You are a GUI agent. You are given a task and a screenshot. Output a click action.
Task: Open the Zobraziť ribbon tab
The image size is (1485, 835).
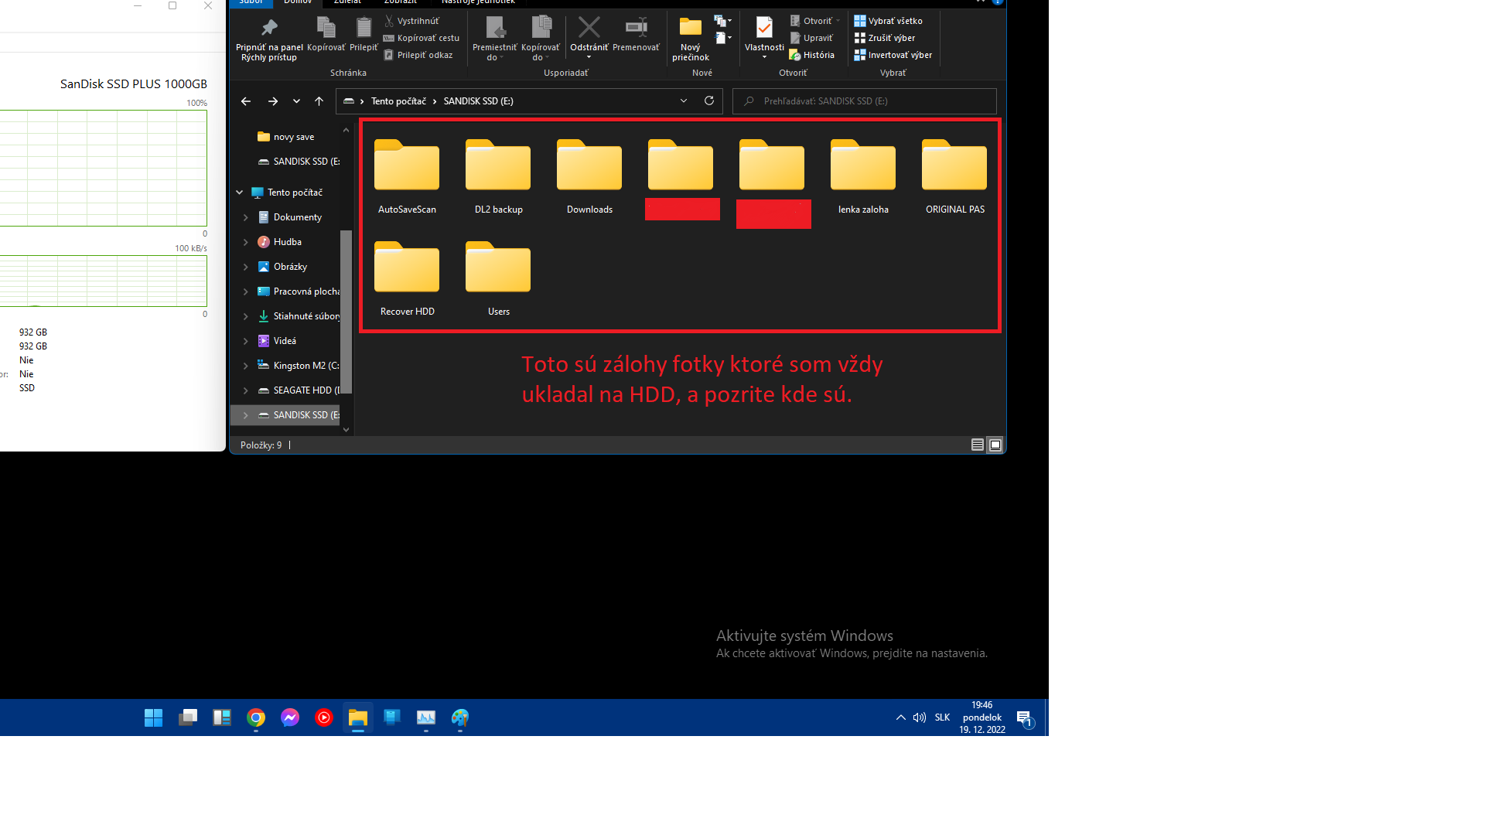tap(400, 2)
